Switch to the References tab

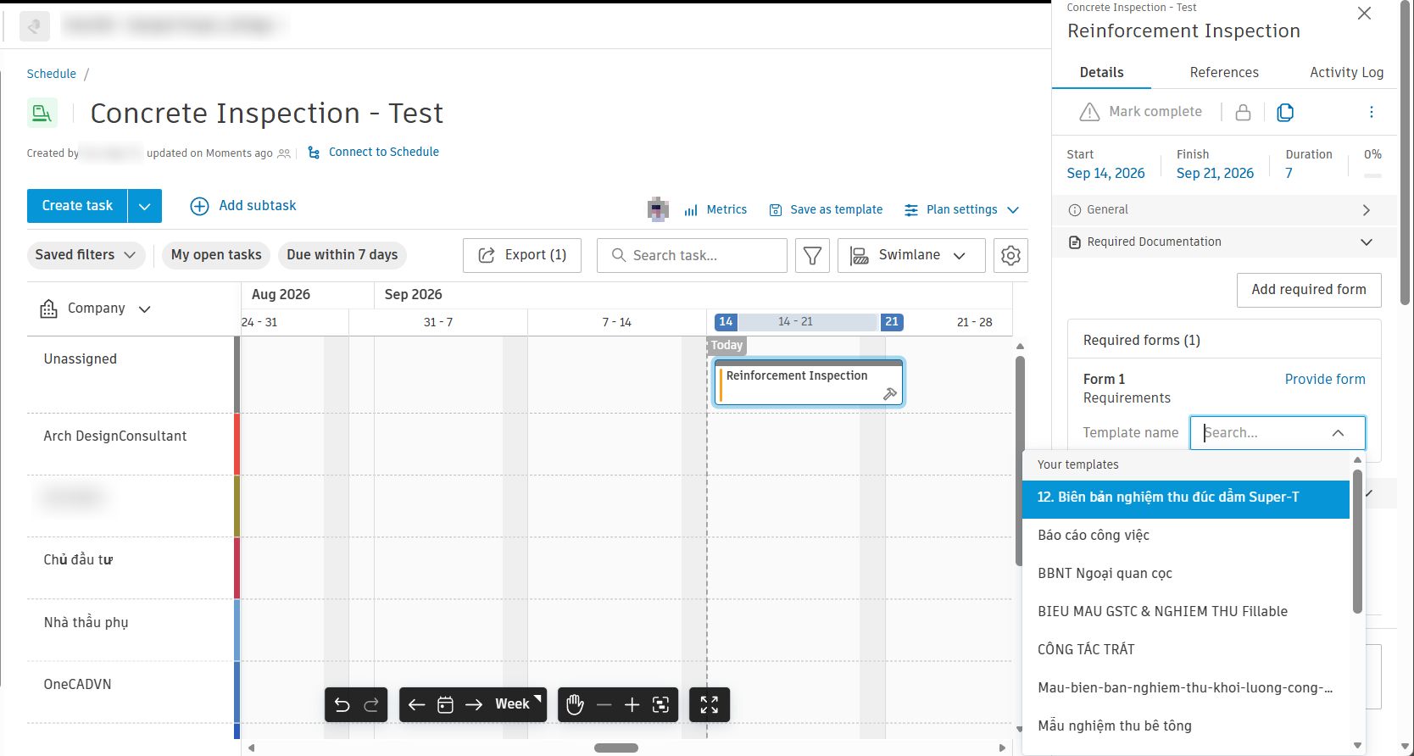pos(1224,73)
